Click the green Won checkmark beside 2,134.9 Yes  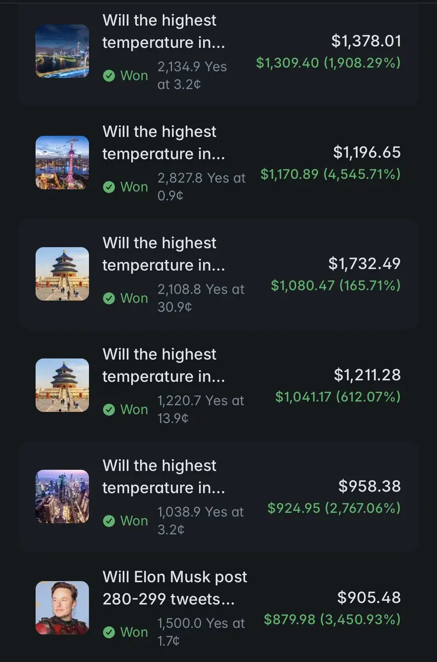tap(109, 76)
